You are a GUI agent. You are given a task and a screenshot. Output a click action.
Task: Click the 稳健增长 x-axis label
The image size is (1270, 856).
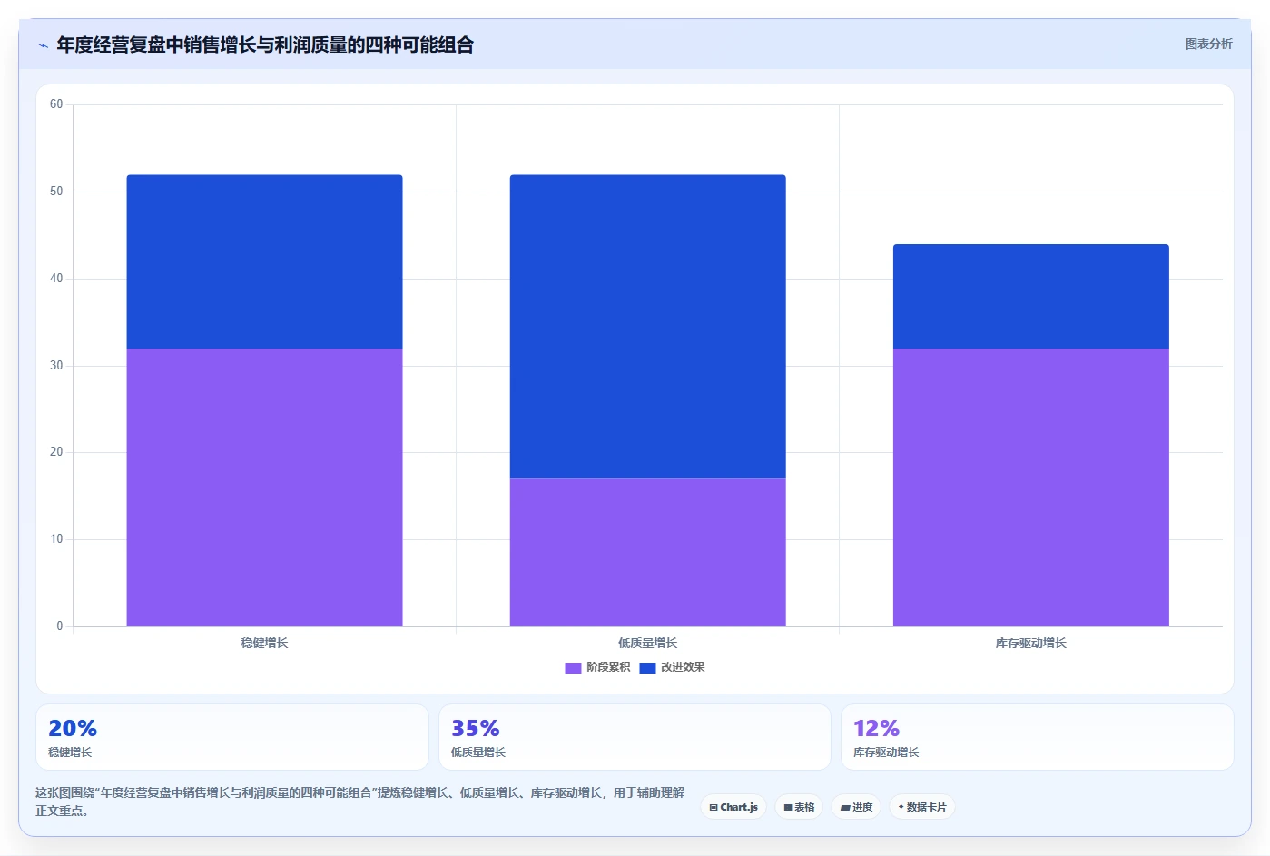point(264,643)
